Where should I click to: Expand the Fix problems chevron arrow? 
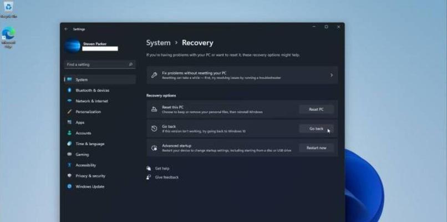click(331, 75)
